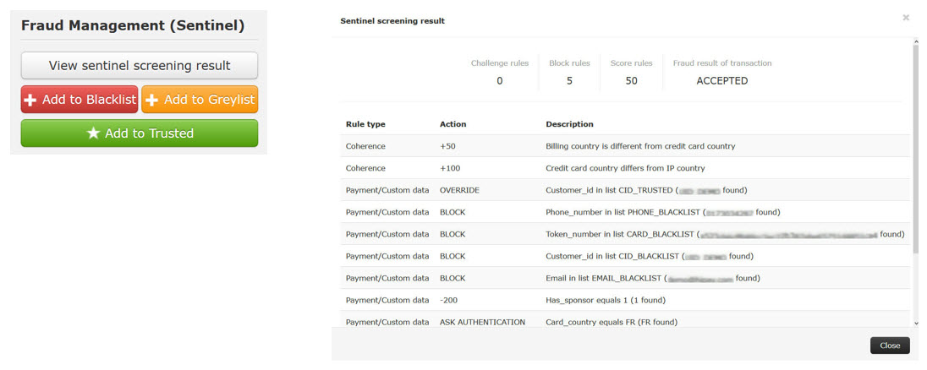Click scrollbar down arrow in results dialog

click(x=916, y=323)
